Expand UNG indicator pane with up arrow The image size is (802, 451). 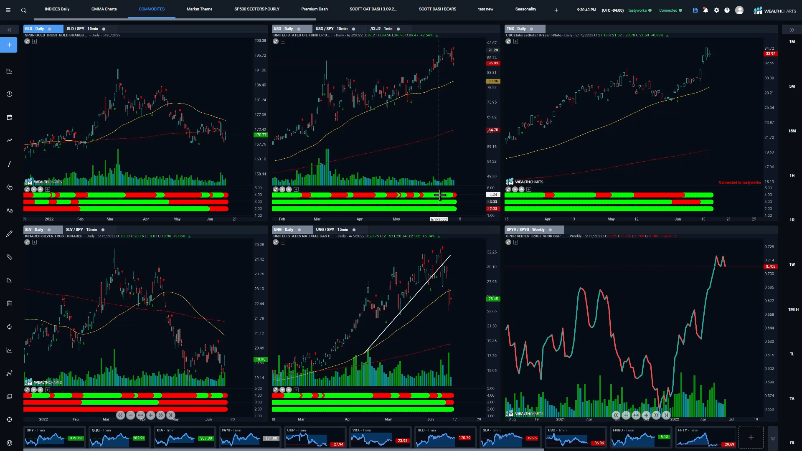tap(289, 390)
